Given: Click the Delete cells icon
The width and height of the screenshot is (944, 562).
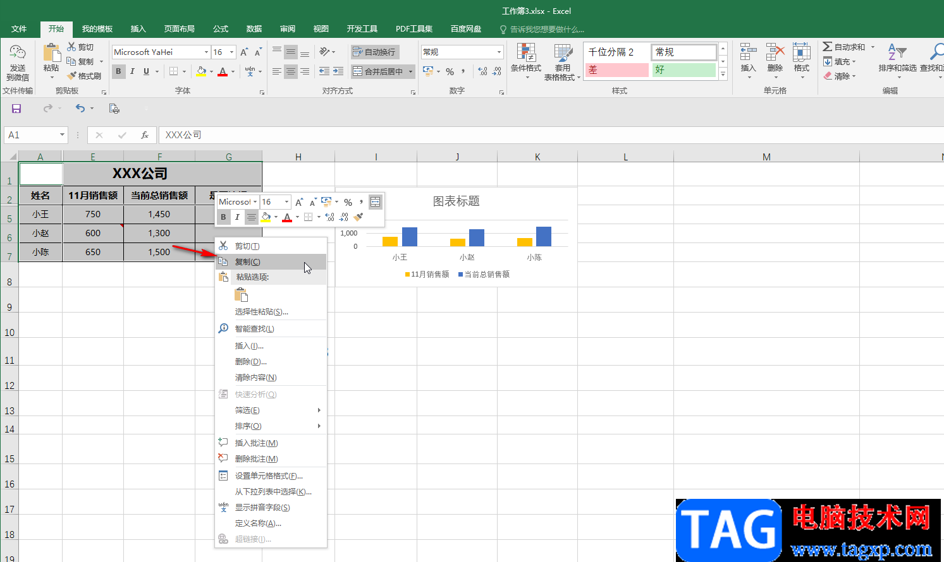Looking at the screenshot, I should click(x=775, y=52).
